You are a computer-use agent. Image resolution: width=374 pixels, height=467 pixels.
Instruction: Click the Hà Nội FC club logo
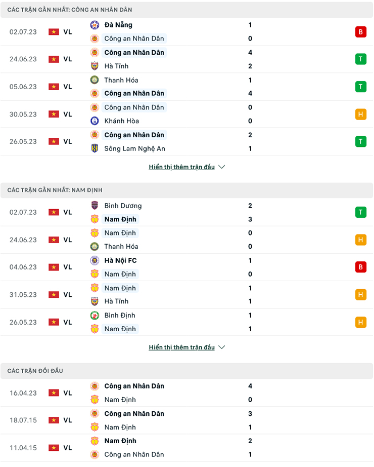pyautogui.click(x=95, y=260)
